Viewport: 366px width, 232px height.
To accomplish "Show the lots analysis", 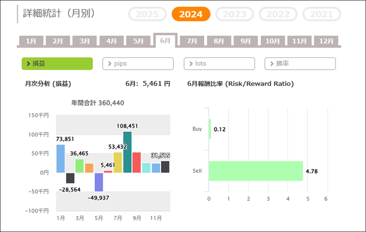I will tap(219, 64).
